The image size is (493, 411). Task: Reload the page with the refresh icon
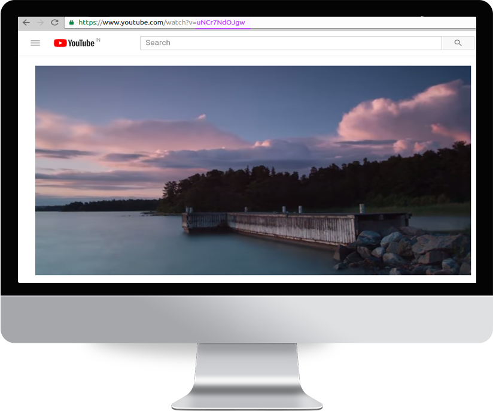click(x=54, y=22)
